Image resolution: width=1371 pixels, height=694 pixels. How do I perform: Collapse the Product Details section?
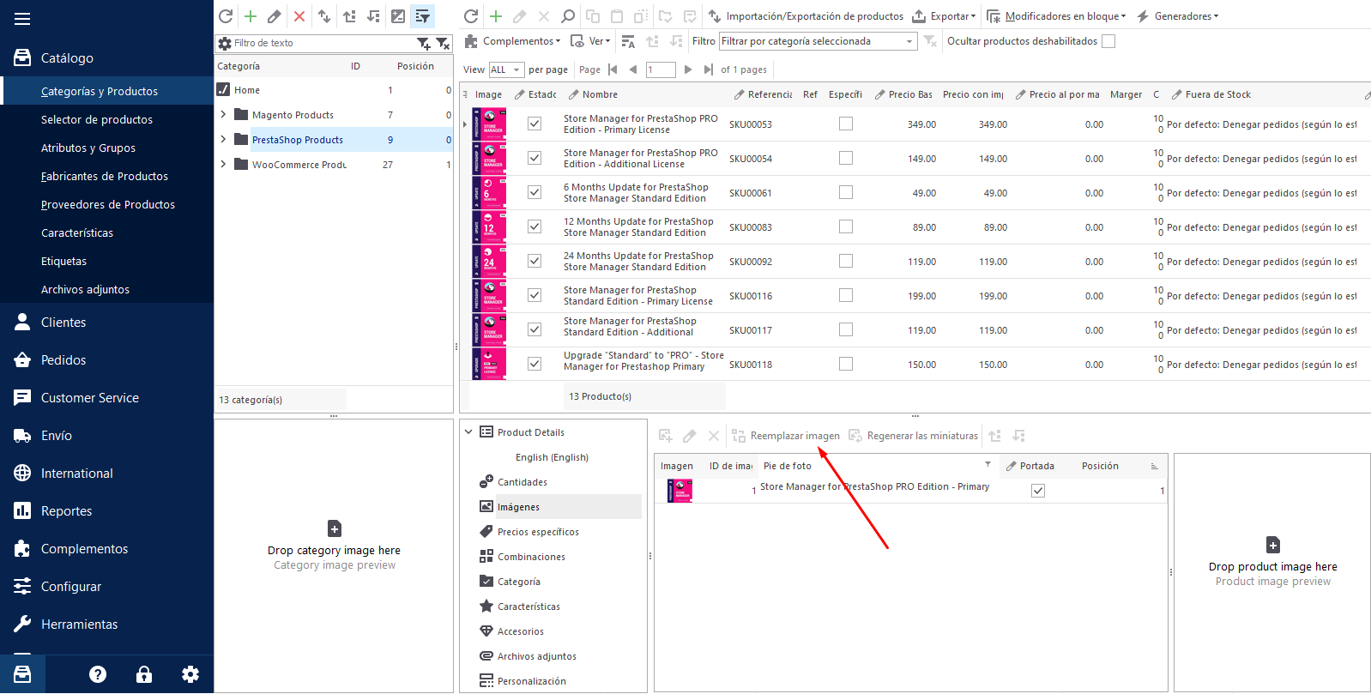468,432
